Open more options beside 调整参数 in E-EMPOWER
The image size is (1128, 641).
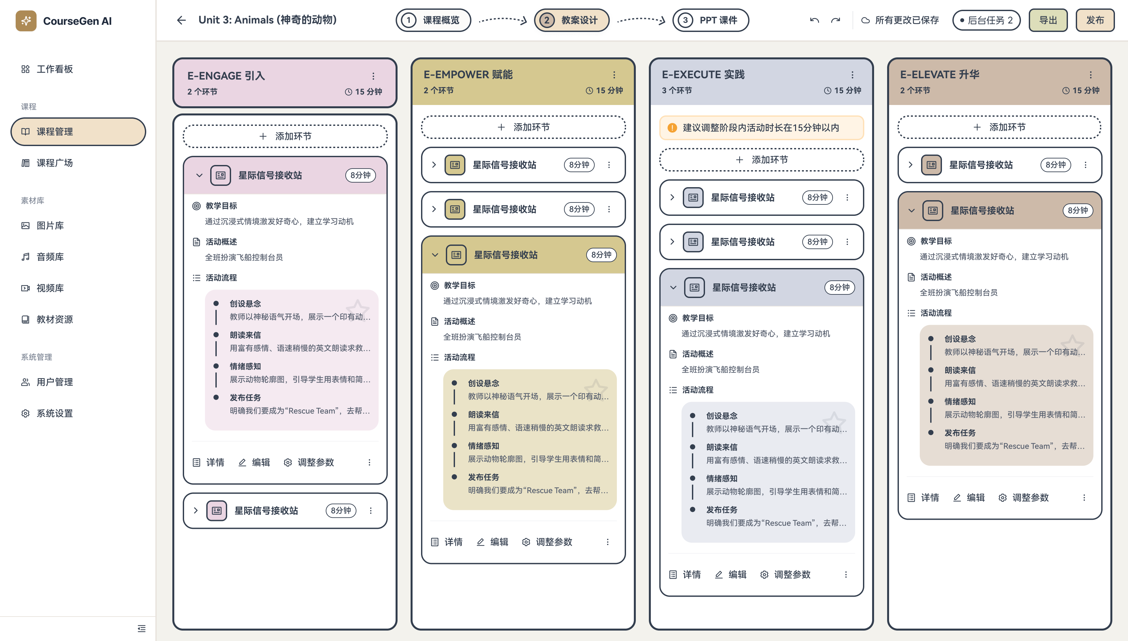coord(608,542)
